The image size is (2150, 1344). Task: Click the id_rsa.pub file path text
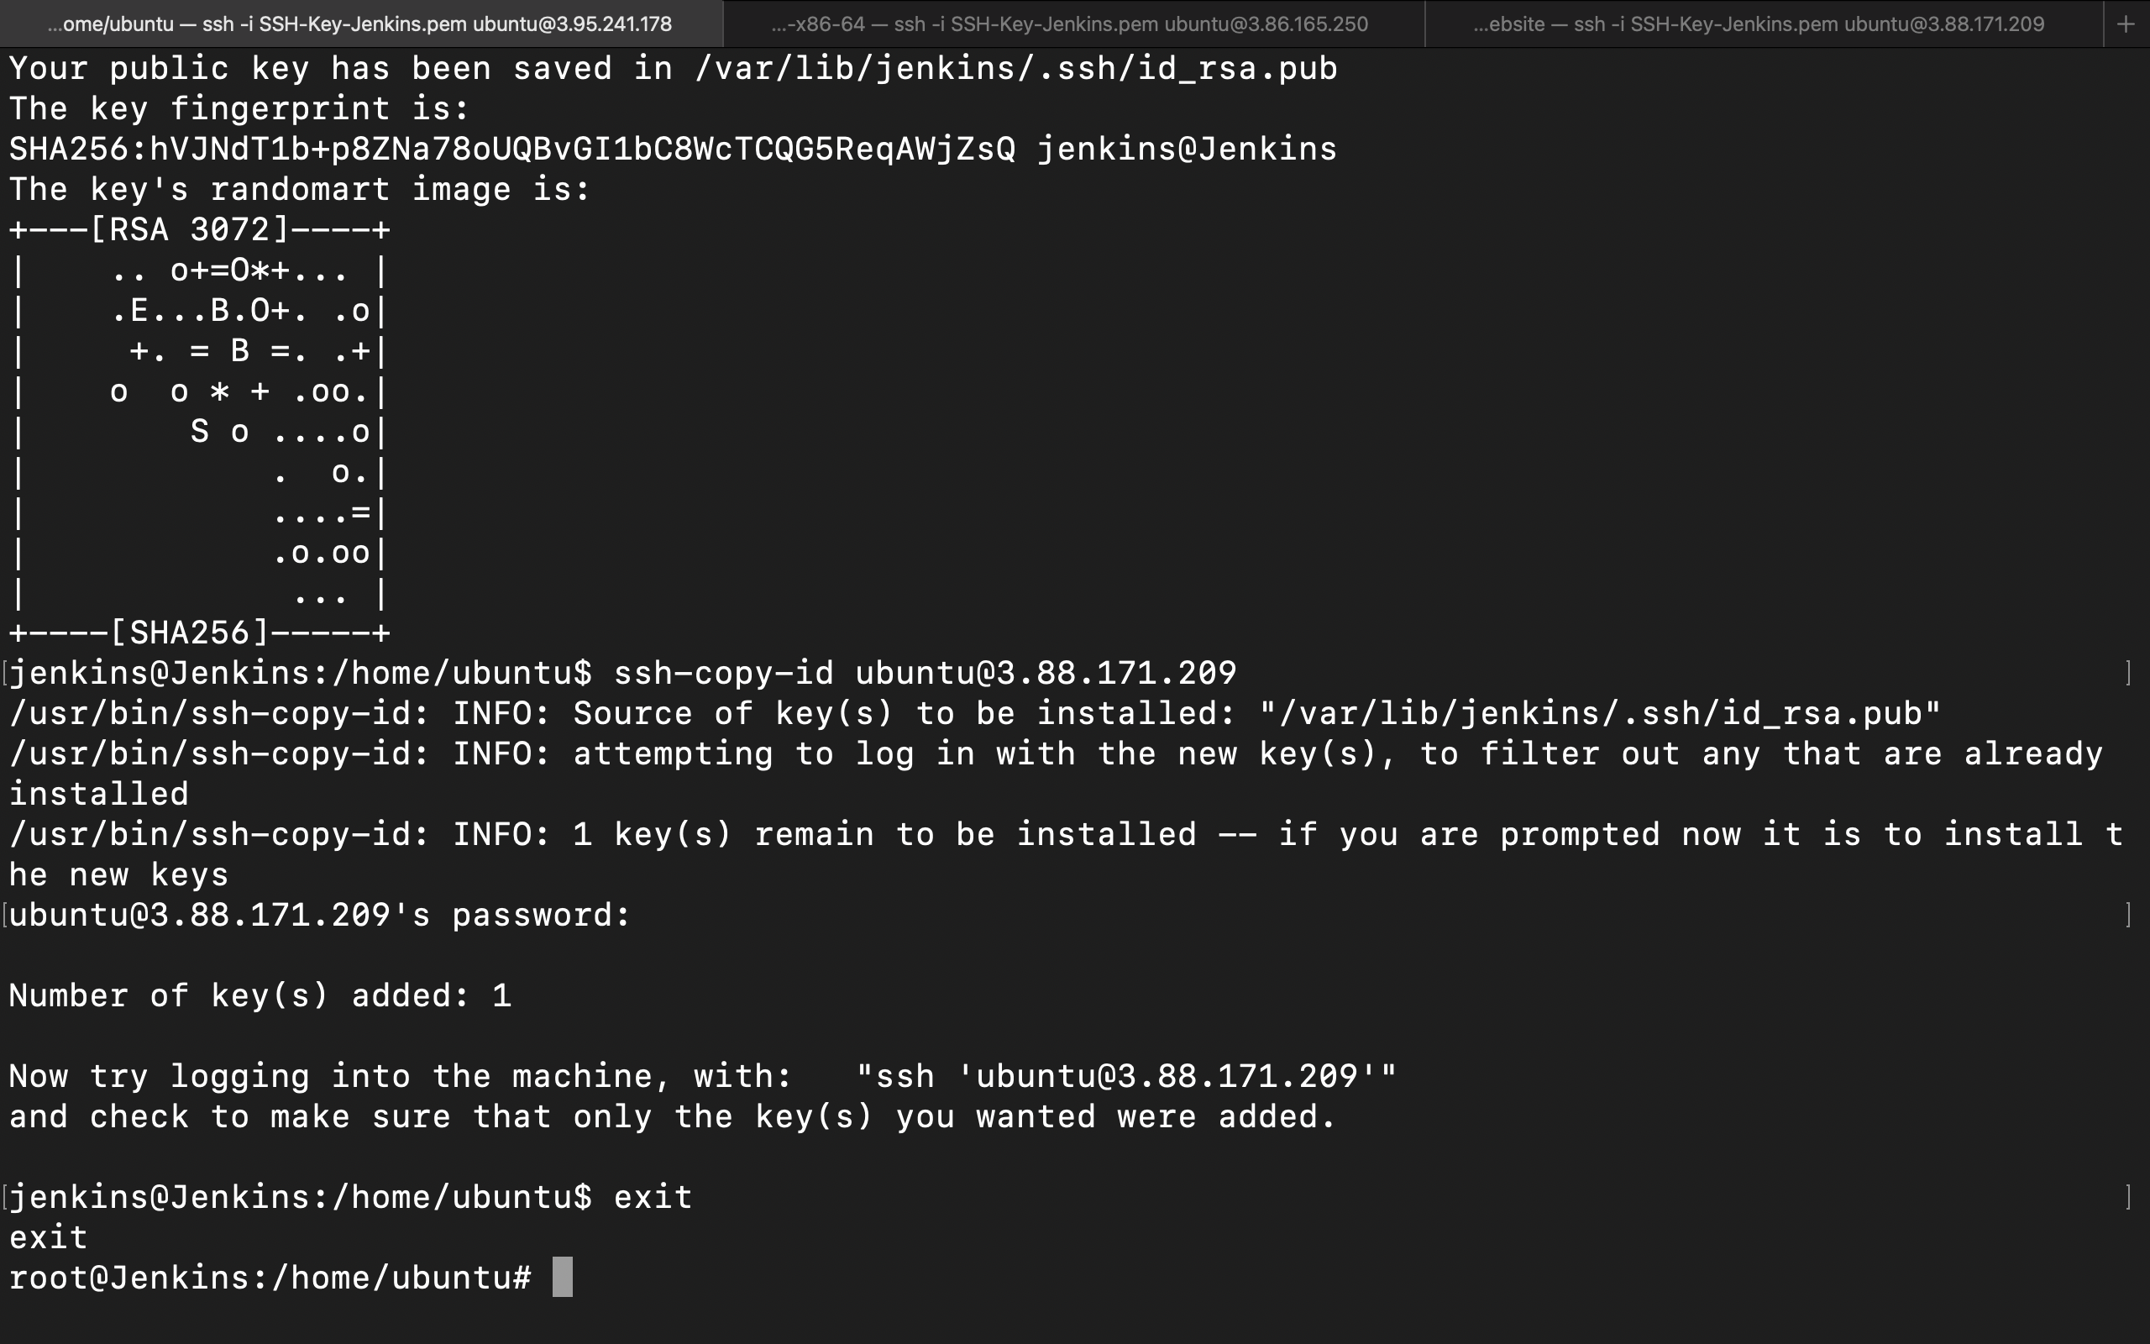click(1013, 66)
